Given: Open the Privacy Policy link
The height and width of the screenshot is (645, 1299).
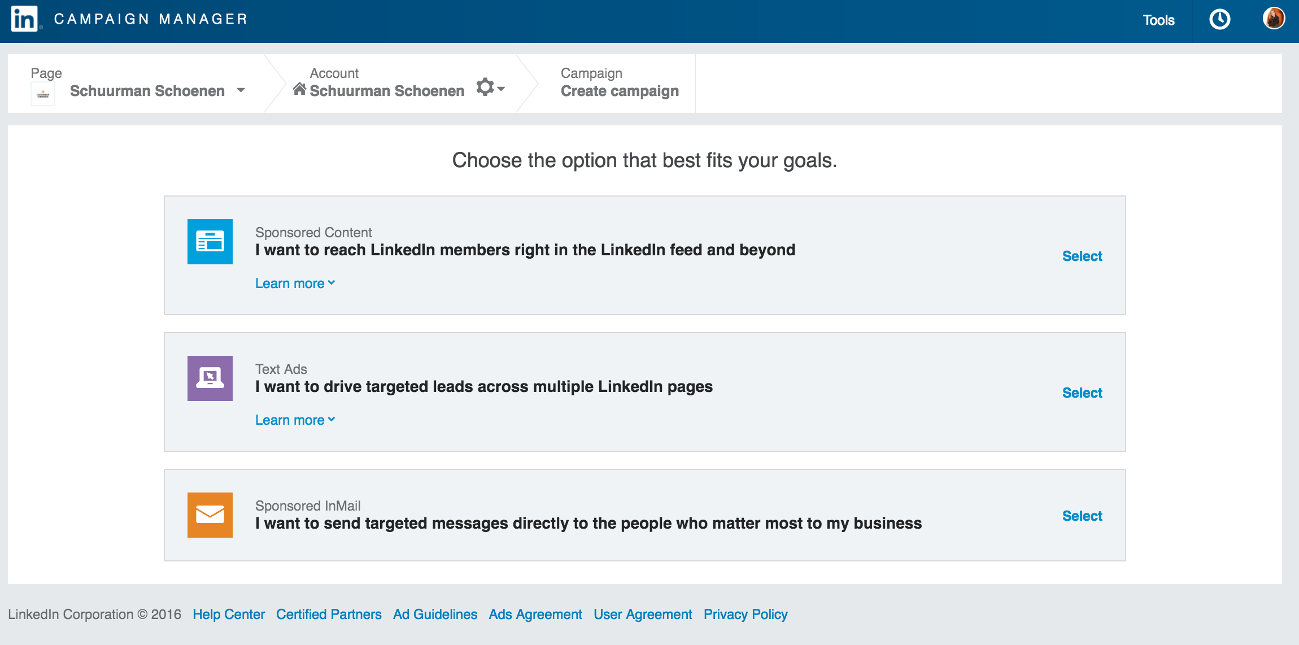Looking at the screenshot, I should tap(746, 615).
